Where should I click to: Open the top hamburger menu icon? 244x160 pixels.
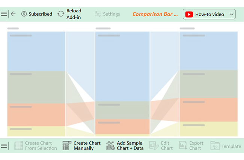4,14
